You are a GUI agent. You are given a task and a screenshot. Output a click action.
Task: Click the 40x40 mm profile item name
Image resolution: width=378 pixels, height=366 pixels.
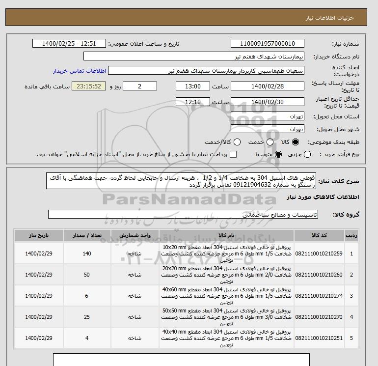[x=226, y=338]
